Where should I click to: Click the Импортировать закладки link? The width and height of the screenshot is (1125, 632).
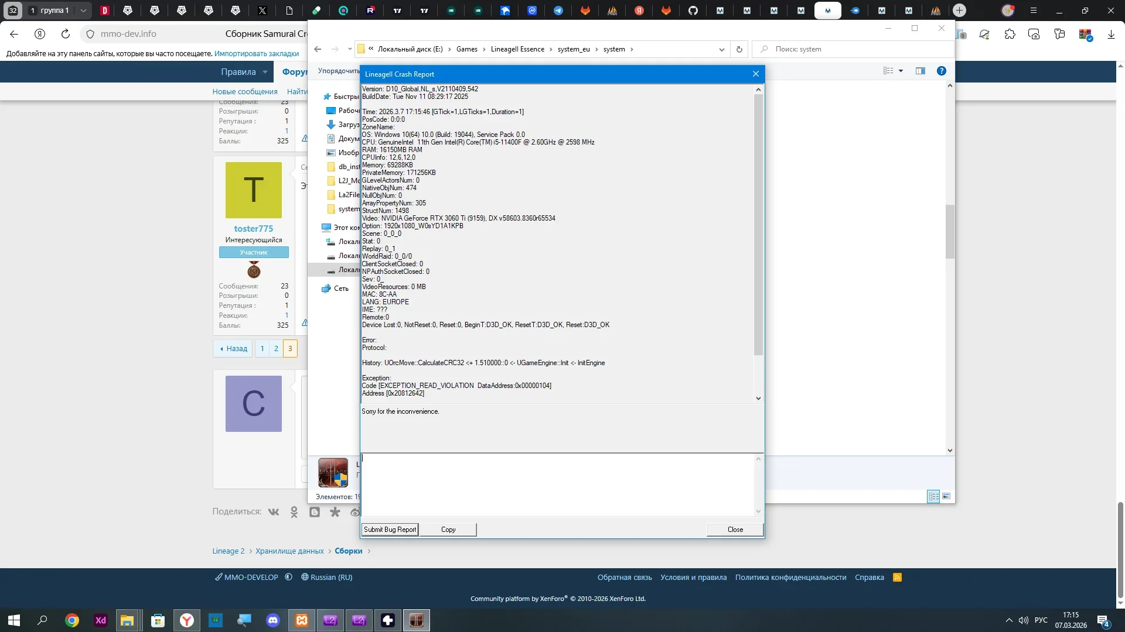pos(257,54)
